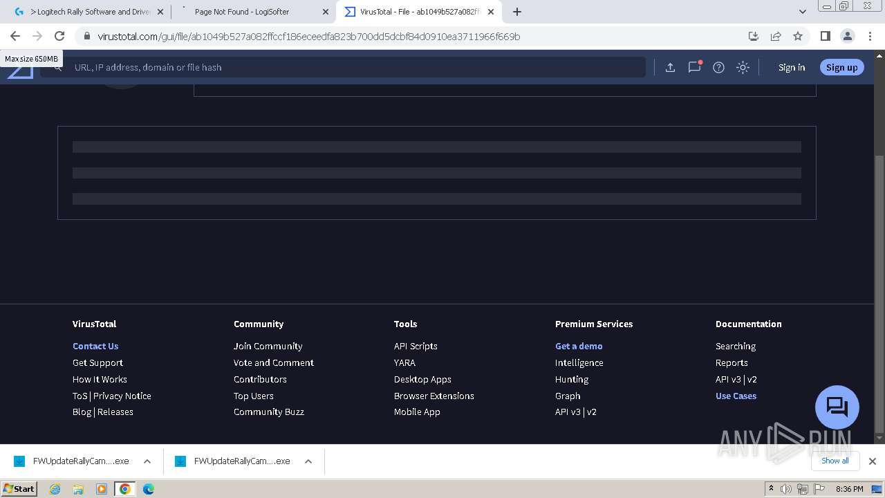This screenshot has width=885, height=498.
Task: Open the VirusTotal notifications icon
Action: pos(694,67)
